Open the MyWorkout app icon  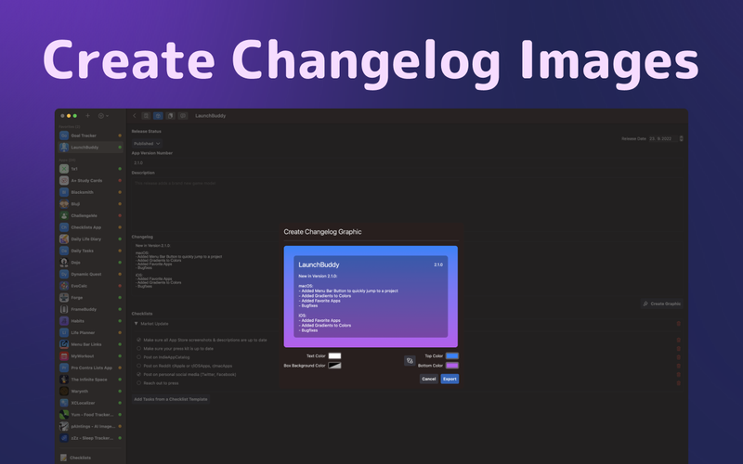[64, 356]
